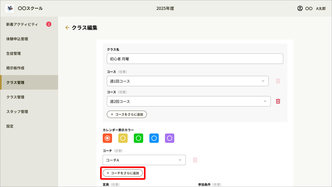Open the コーチA coach dropdown
Image resolution: width=332 pixels, height=187 pixels.
(x=144, y=160)
